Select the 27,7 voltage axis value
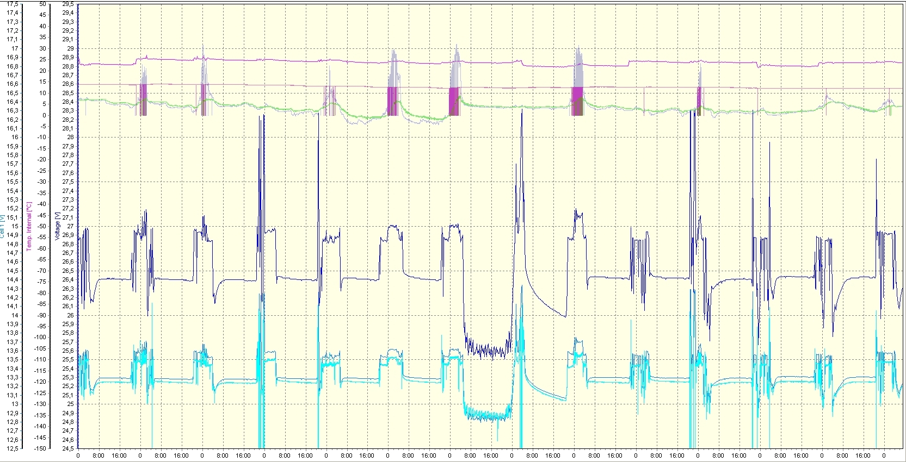The image size is (906, 462). click(67, 164)
